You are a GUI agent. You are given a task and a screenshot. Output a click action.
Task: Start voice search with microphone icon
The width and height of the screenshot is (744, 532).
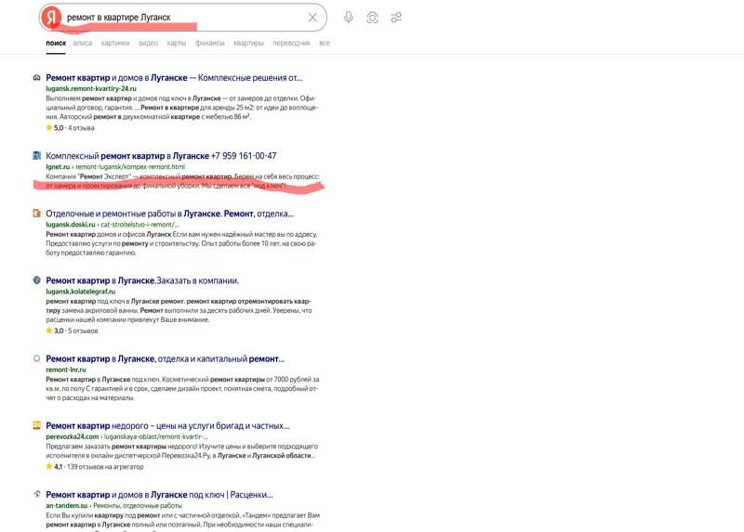[x=348, y=18]
